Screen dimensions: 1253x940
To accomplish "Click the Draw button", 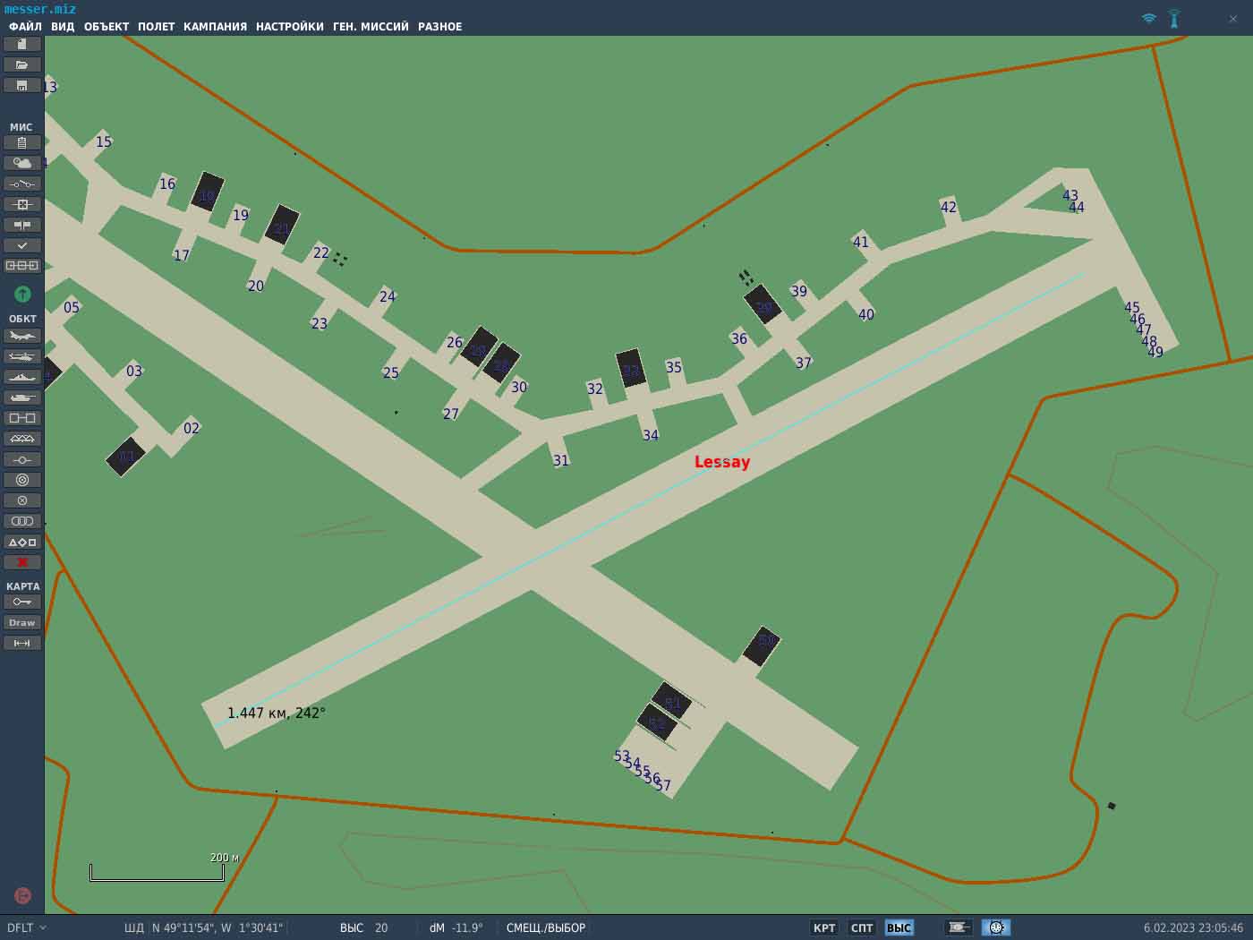I will [22, 622].
